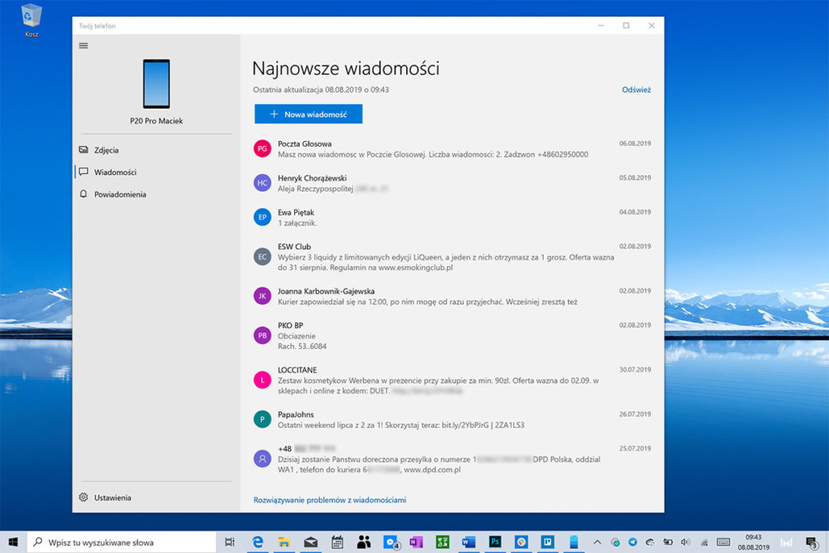829x553 pixels.
Task: Click the Powiadomienia bell icon
Action: 84,194
